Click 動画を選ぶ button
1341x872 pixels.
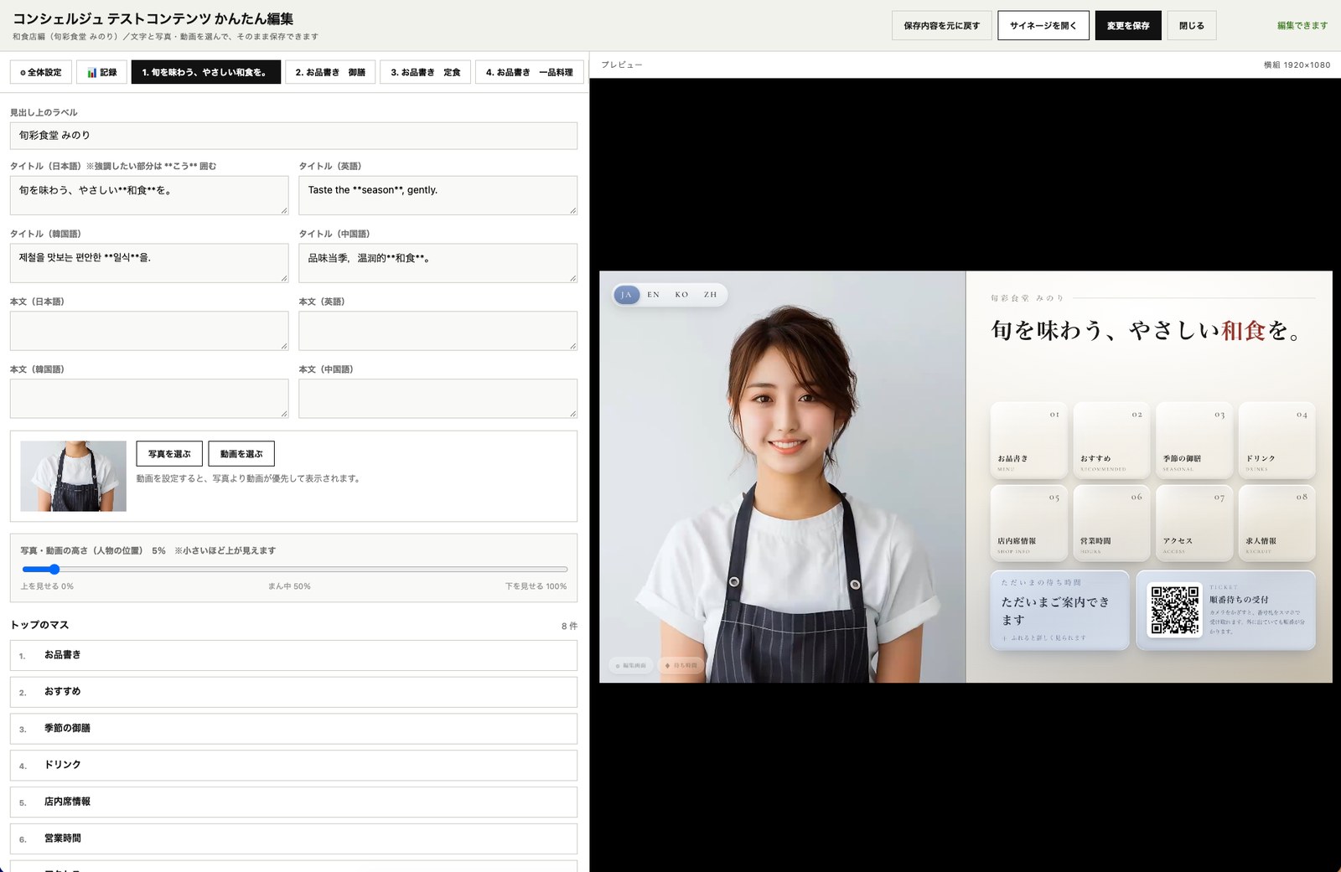(x=241, y=453)
